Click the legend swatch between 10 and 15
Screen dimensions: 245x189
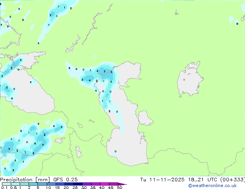[51, 184]
